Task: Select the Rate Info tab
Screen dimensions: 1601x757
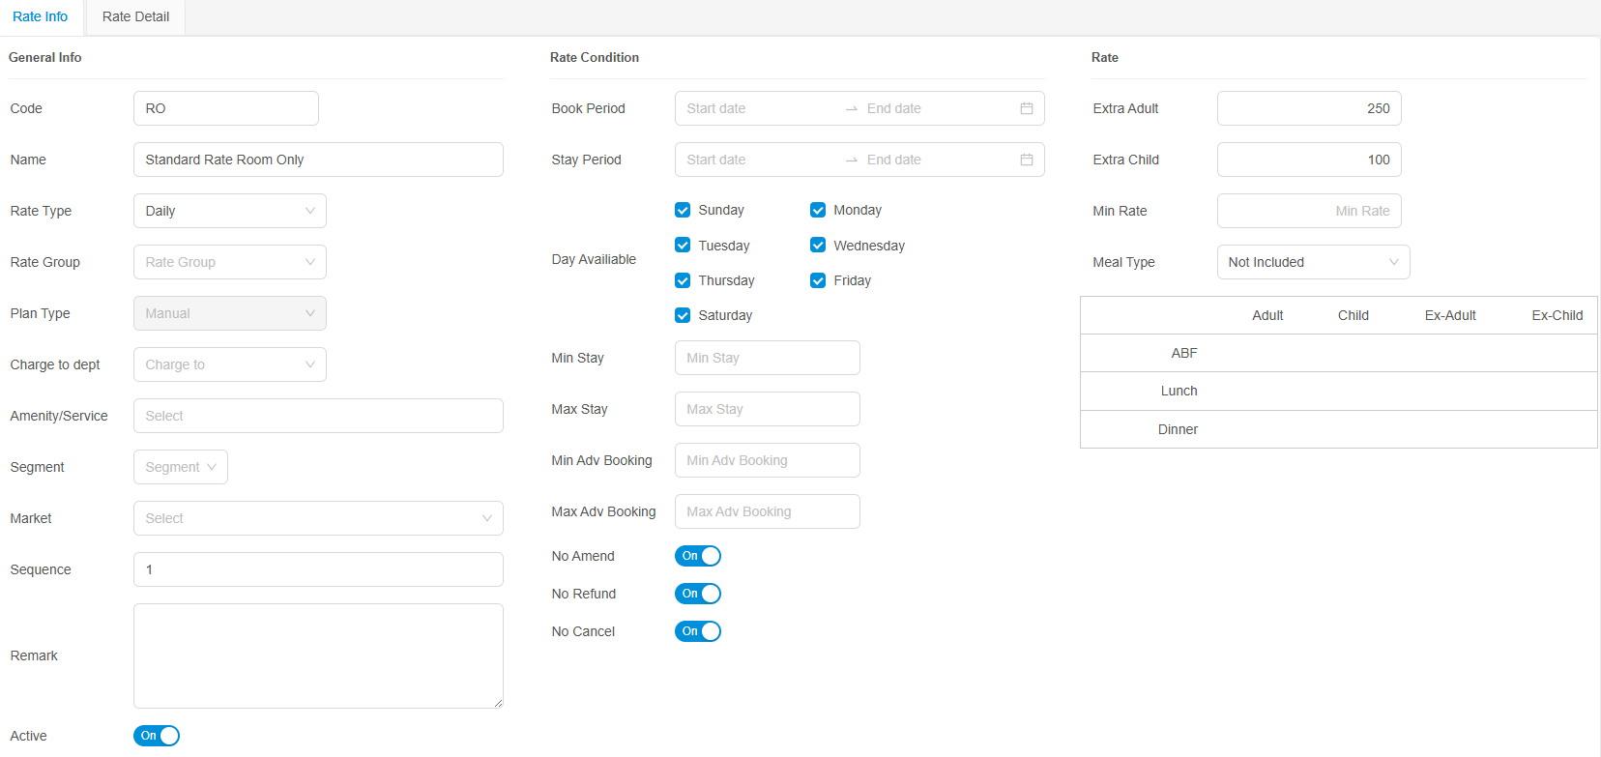Action: [x=41, y=16]
